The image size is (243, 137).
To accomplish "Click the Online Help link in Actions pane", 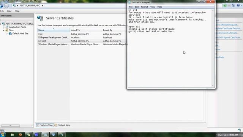I will pyautogui.click(x=220, y=57).
